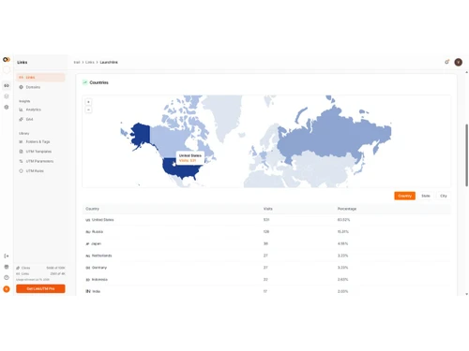This screenshot has width=469, height=351.
Task: Switch to the City tab
Action: click(x=444, y=196)
